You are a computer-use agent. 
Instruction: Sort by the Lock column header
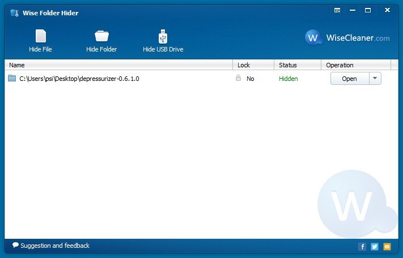(253, 65)
